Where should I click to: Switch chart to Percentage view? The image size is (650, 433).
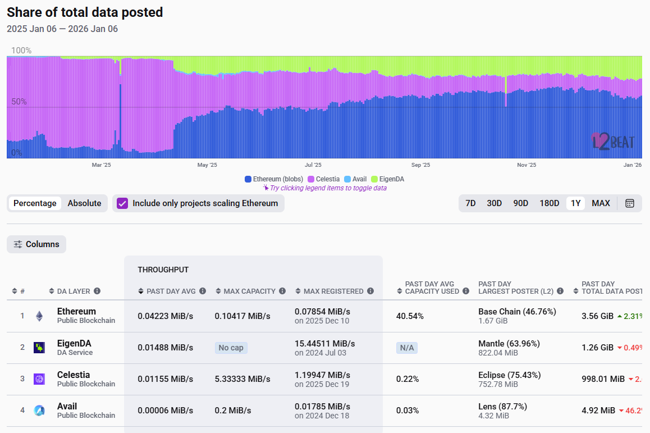pos(35,203)
